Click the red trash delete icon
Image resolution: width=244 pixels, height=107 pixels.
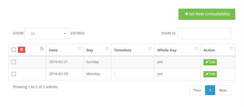coord(22,49)
